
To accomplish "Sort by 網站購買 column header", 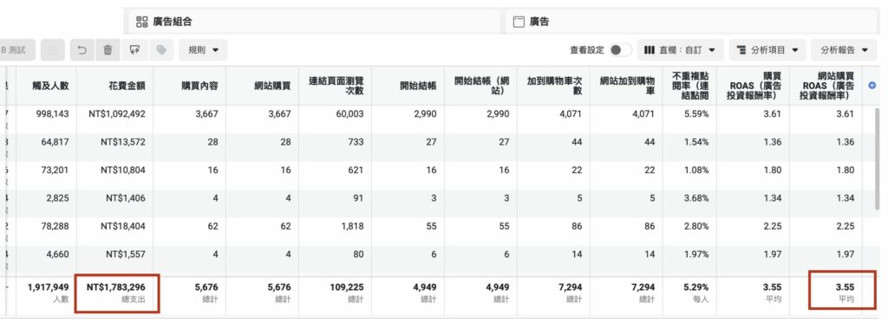I will pyautogui.click(x=263, y=86).
